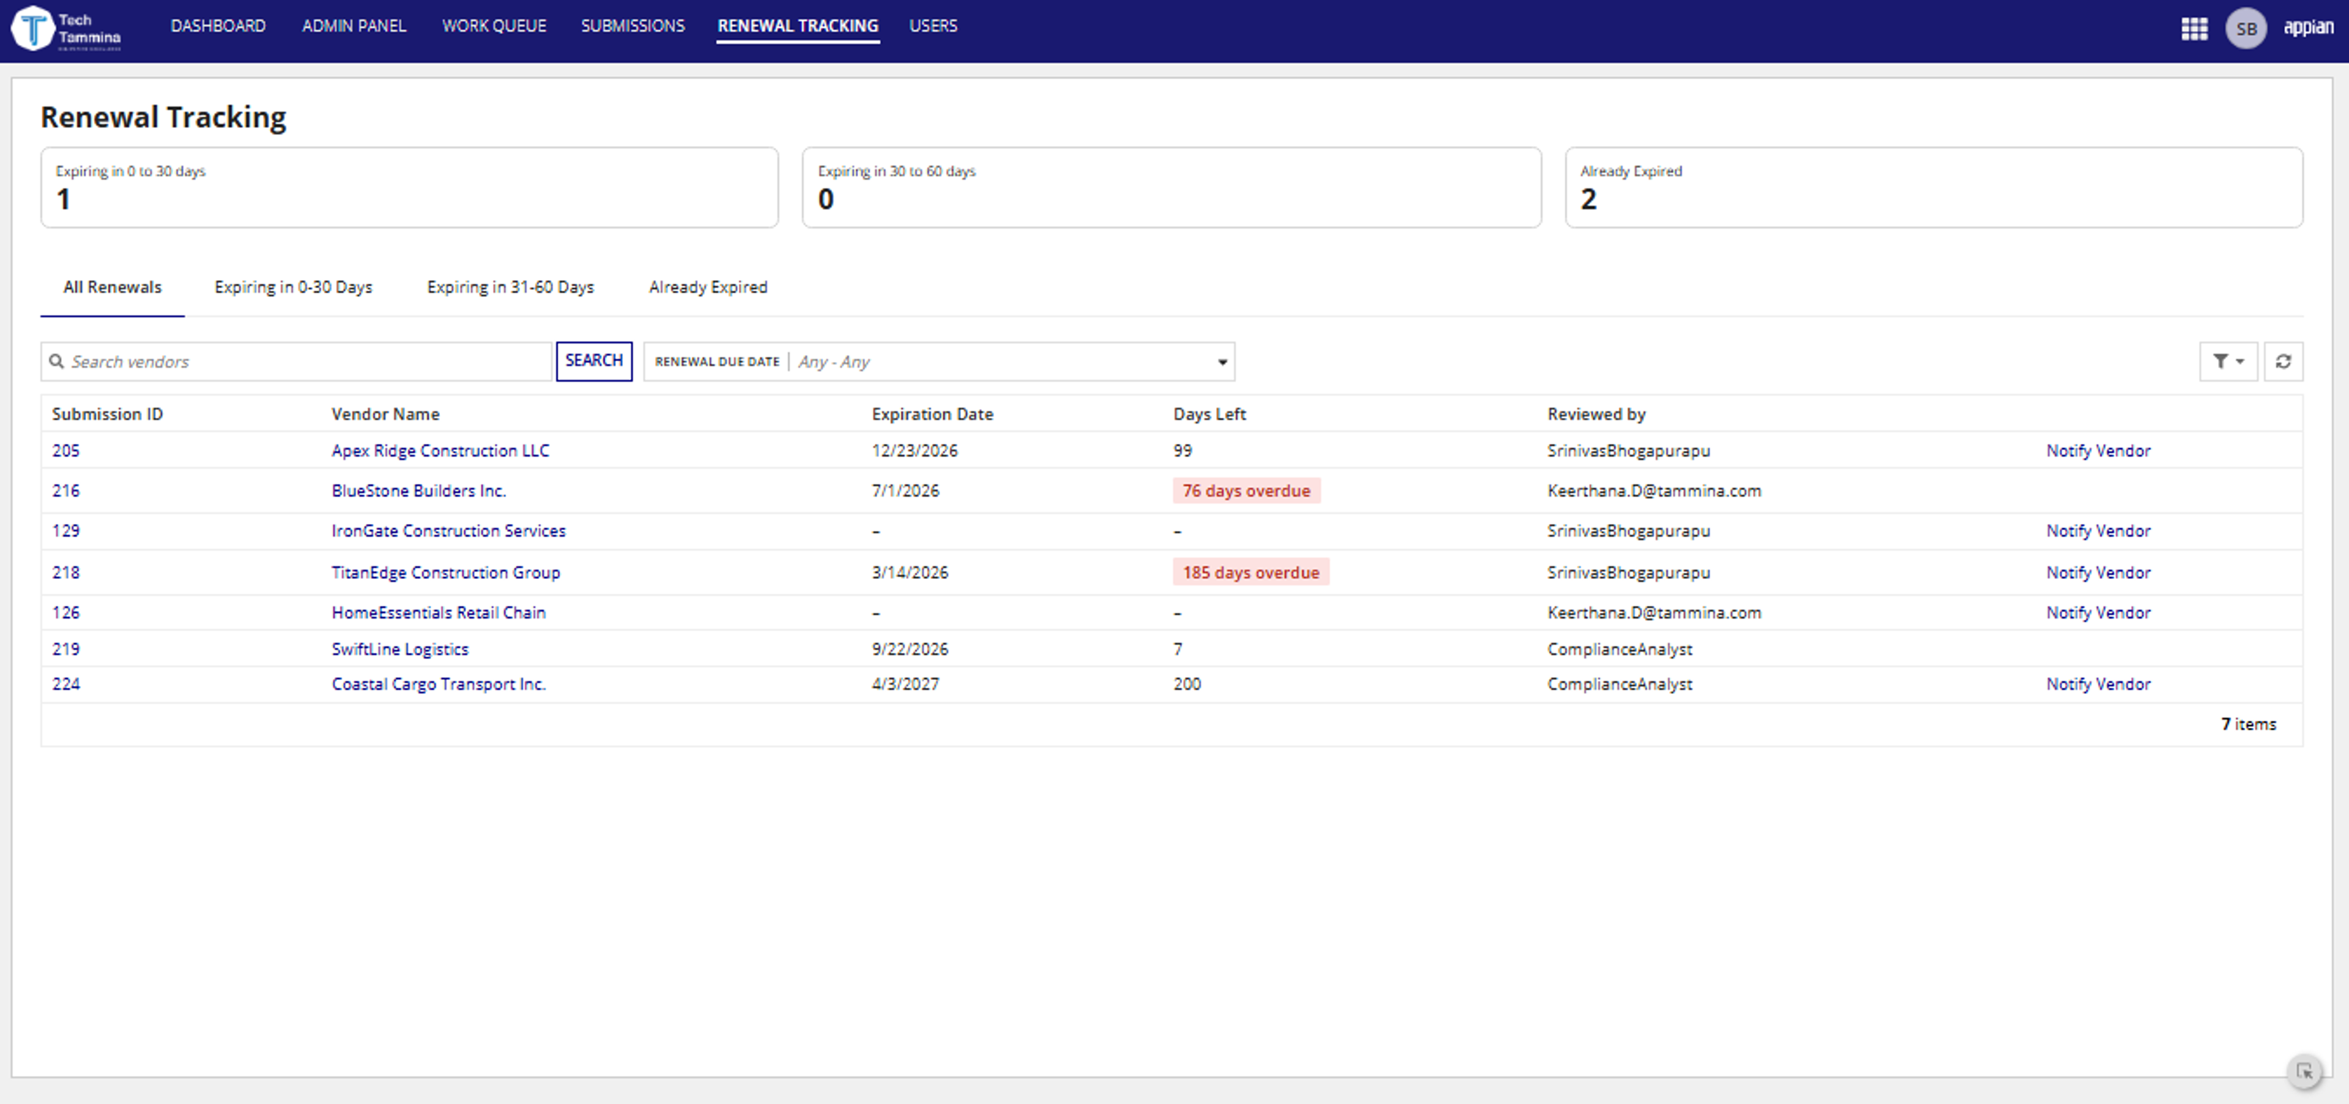This screenshot has height=1104, width=2349.
Task: Open the Admin Panel page
Action: click(354, 26)
